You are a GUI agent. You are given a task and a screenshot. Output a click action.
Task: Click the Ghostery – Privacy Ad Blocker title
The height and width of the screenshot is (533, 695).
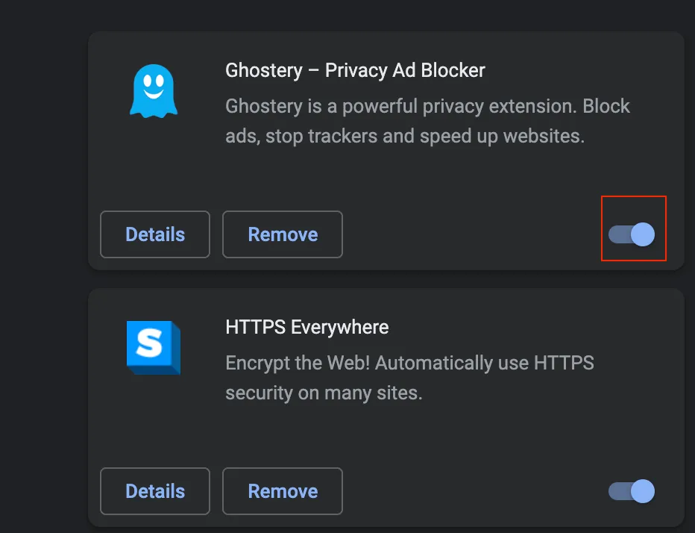[x=355, y=70]
